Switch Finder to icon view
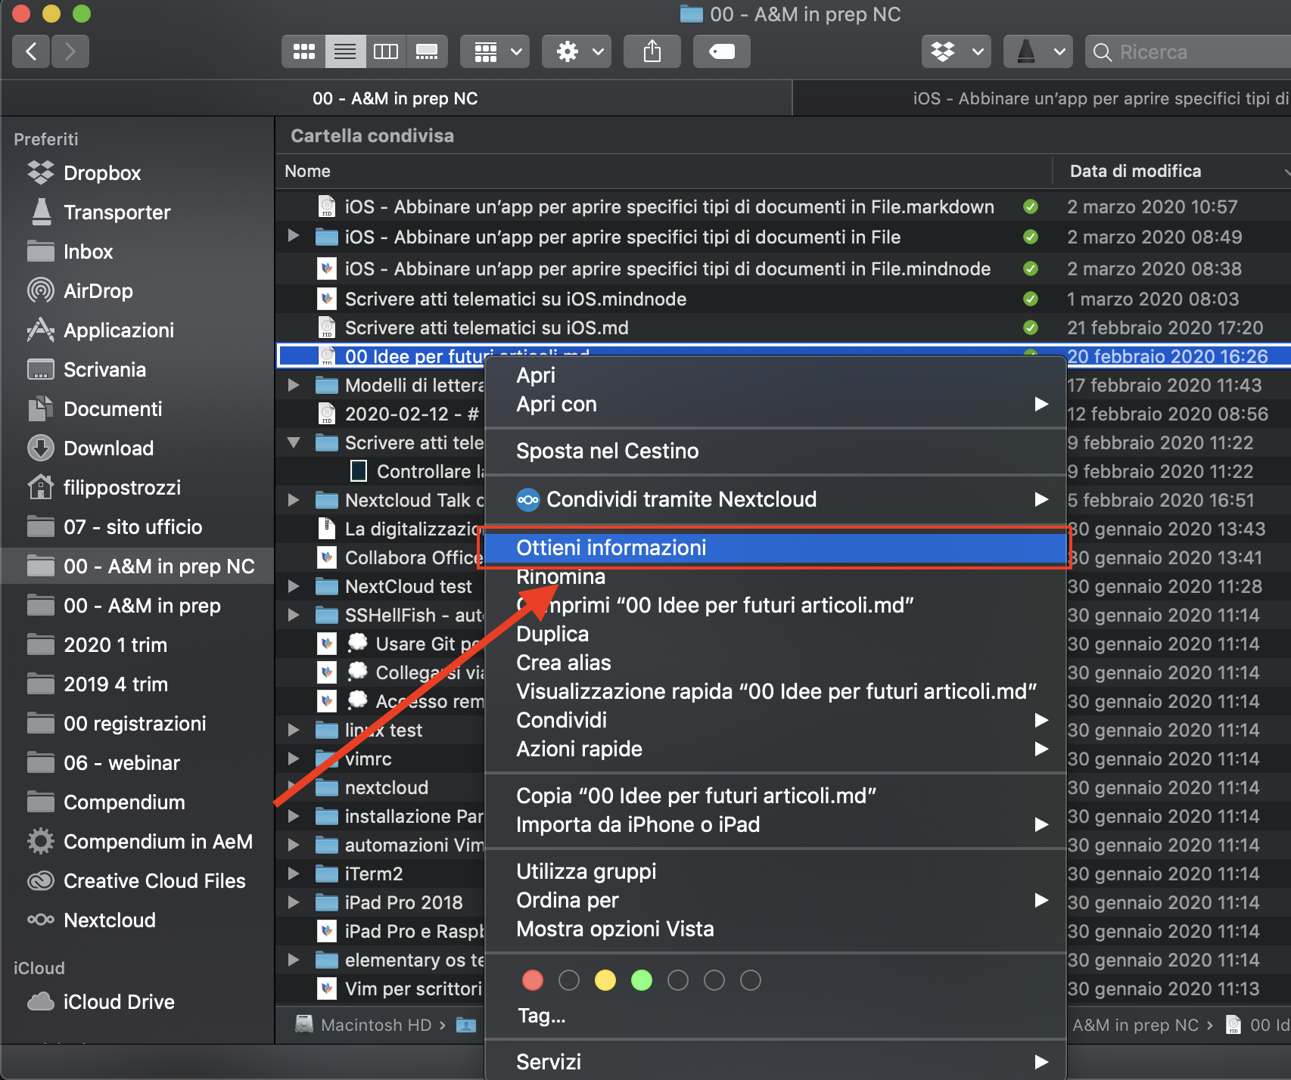The width and height of the screenshot is (1291, 1080). [304, 51]
